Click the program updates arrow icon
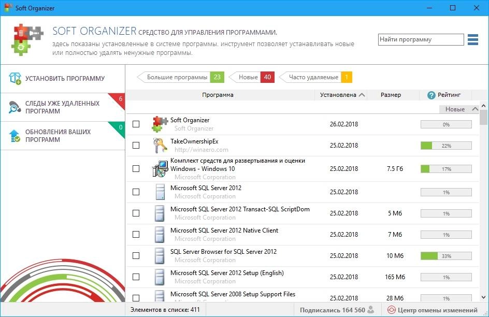The width and height of the screenshot is (489, 317). [15, 136]
